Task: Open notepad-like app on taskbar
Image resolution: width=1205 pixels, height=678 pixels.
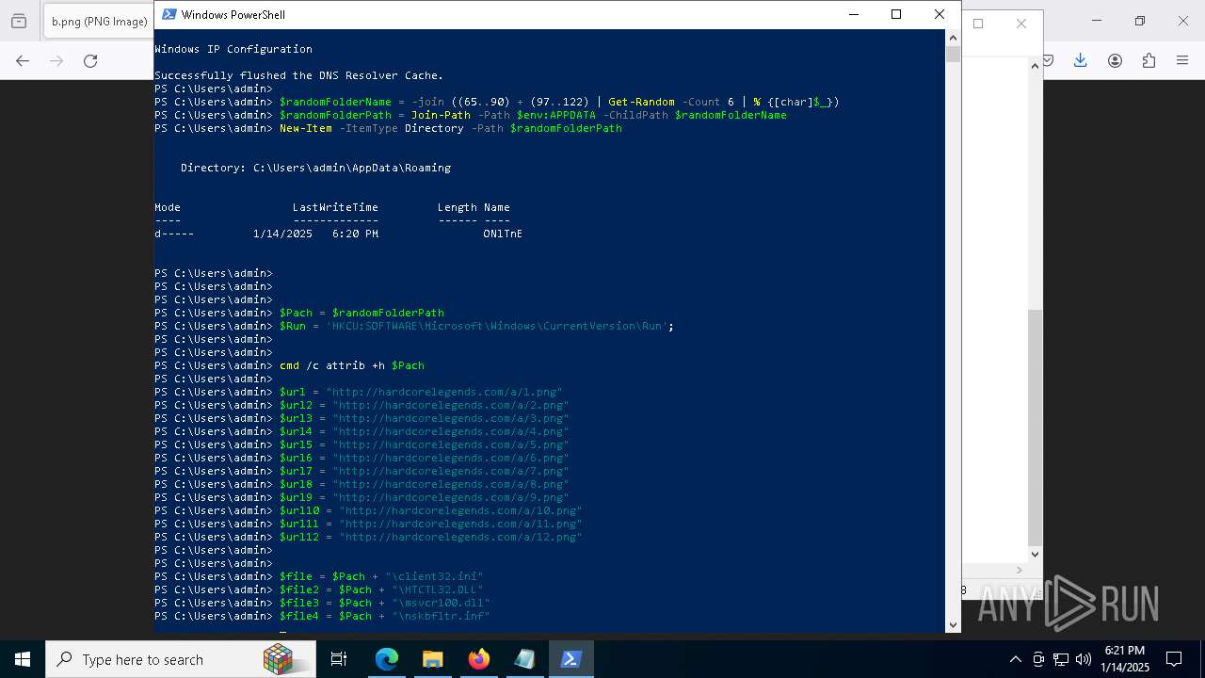Action: 524,659
